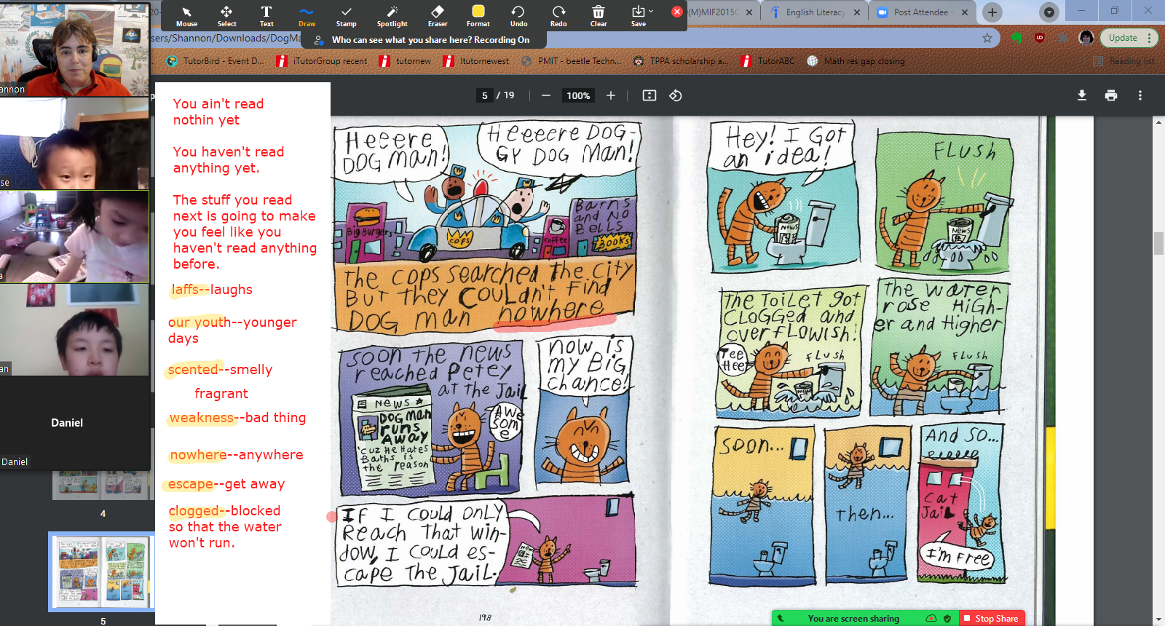Open the Format color options
The width and height of the screenshot is (1165, 626).
tap(478, 16)
